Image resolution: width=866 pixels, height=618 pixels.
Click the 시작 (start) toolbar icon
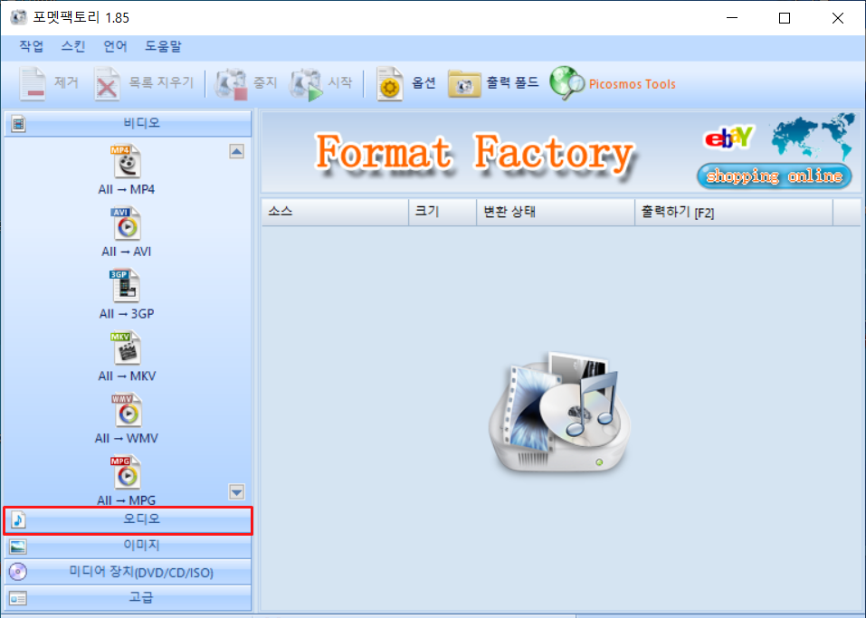point(306,83)
